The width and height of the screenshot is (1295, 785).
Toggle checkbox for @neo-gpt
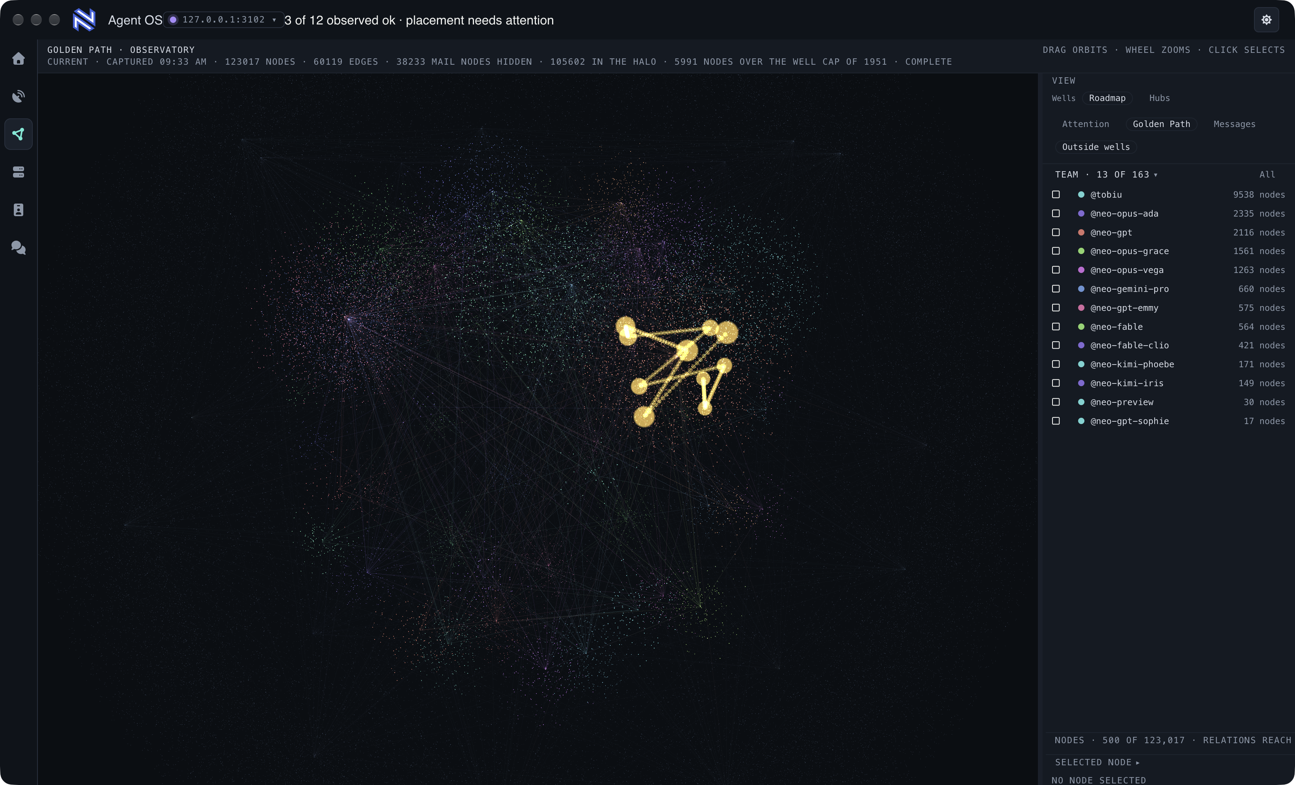(1056, 232)
